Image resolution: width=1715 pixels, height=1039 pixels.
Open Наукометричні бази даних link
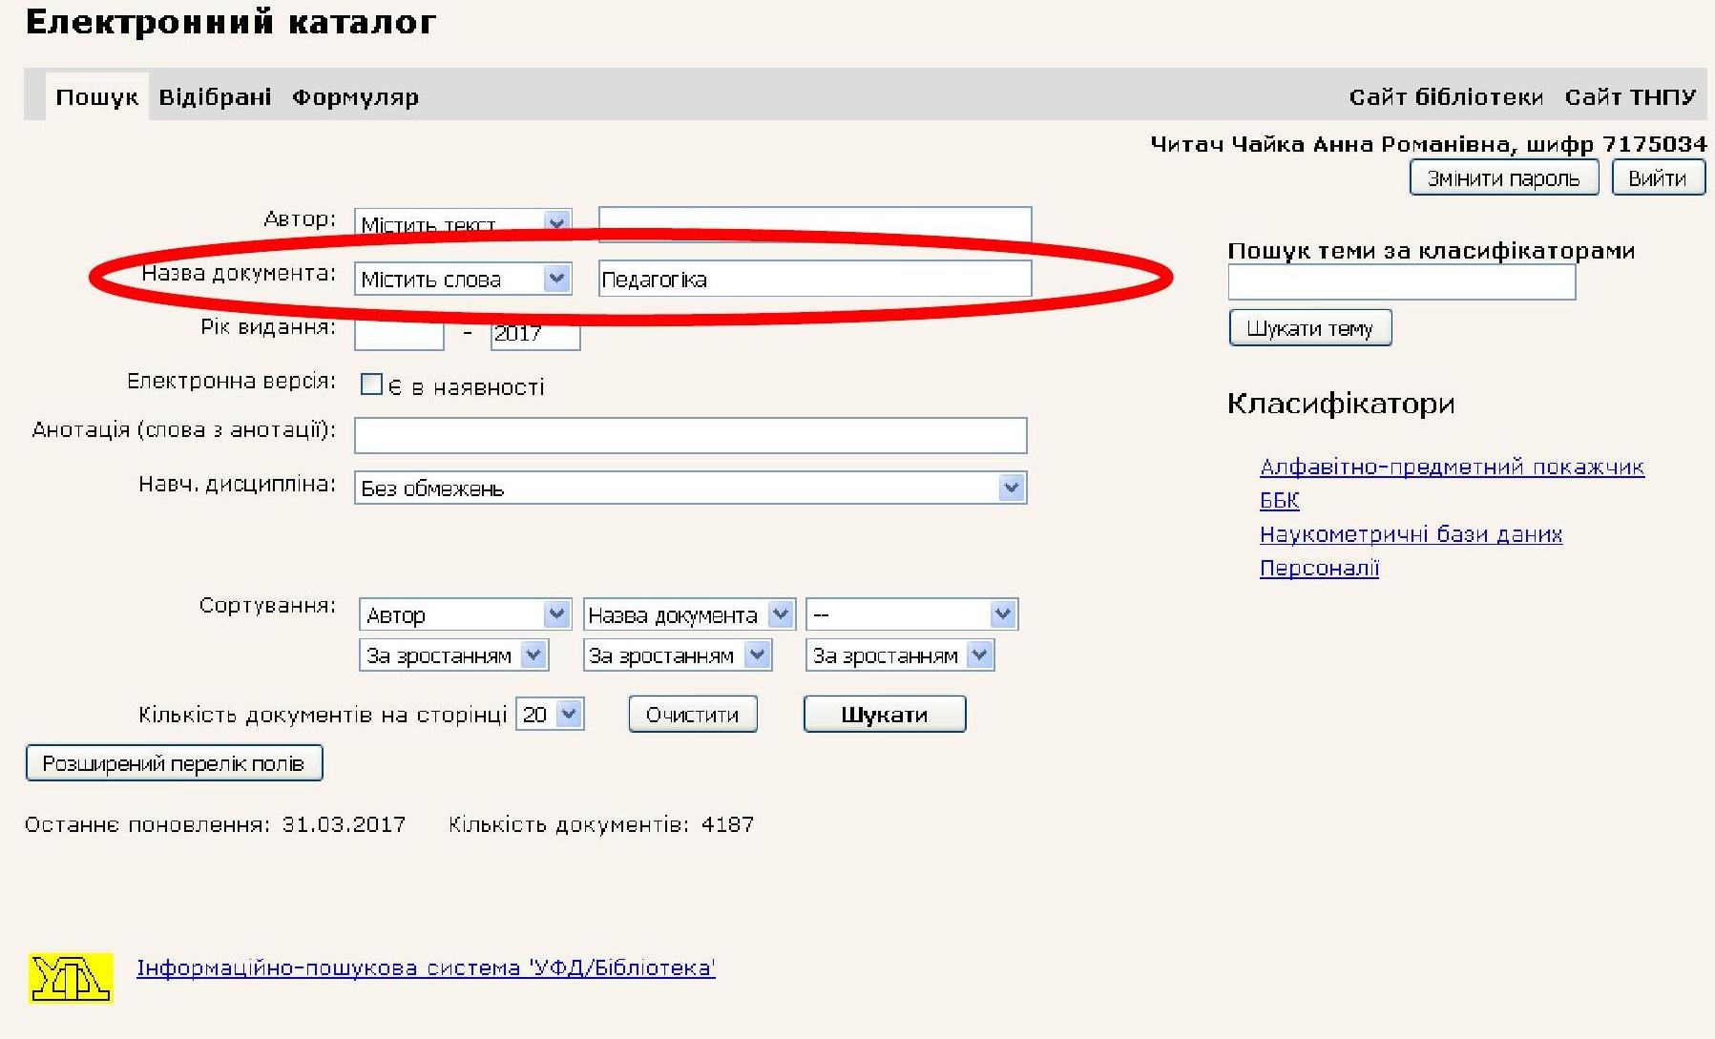[1411, 533]
